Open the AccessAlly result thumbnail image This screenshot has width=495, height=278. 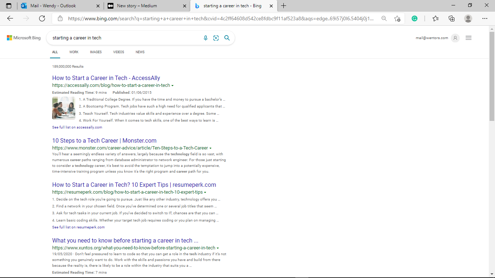64,108
